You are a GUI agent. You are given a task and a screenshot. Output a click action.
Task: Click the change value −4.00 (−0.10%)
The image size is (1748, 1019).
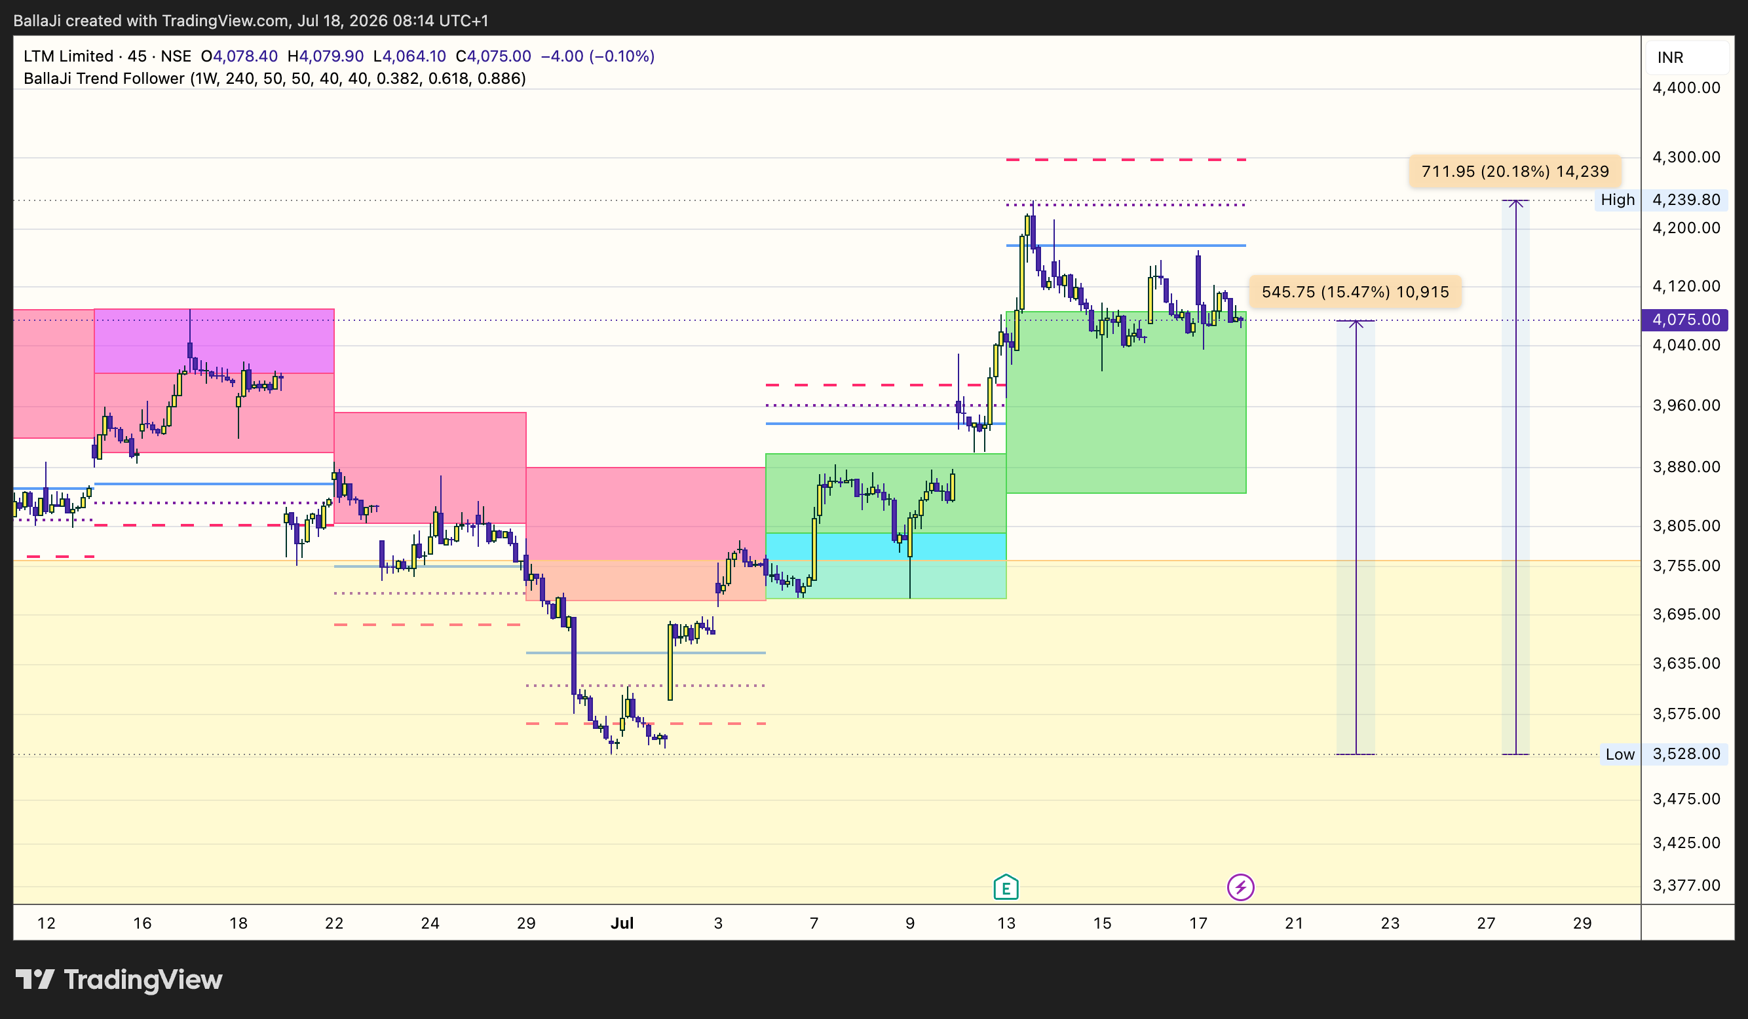598,56
